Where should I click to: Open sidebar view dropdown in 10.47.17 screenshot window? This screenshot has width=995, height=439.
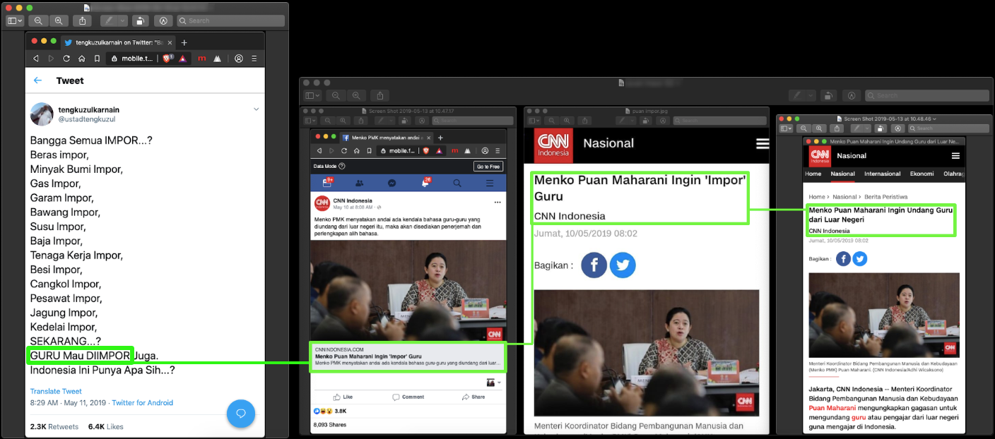click(x=310, y=121)
